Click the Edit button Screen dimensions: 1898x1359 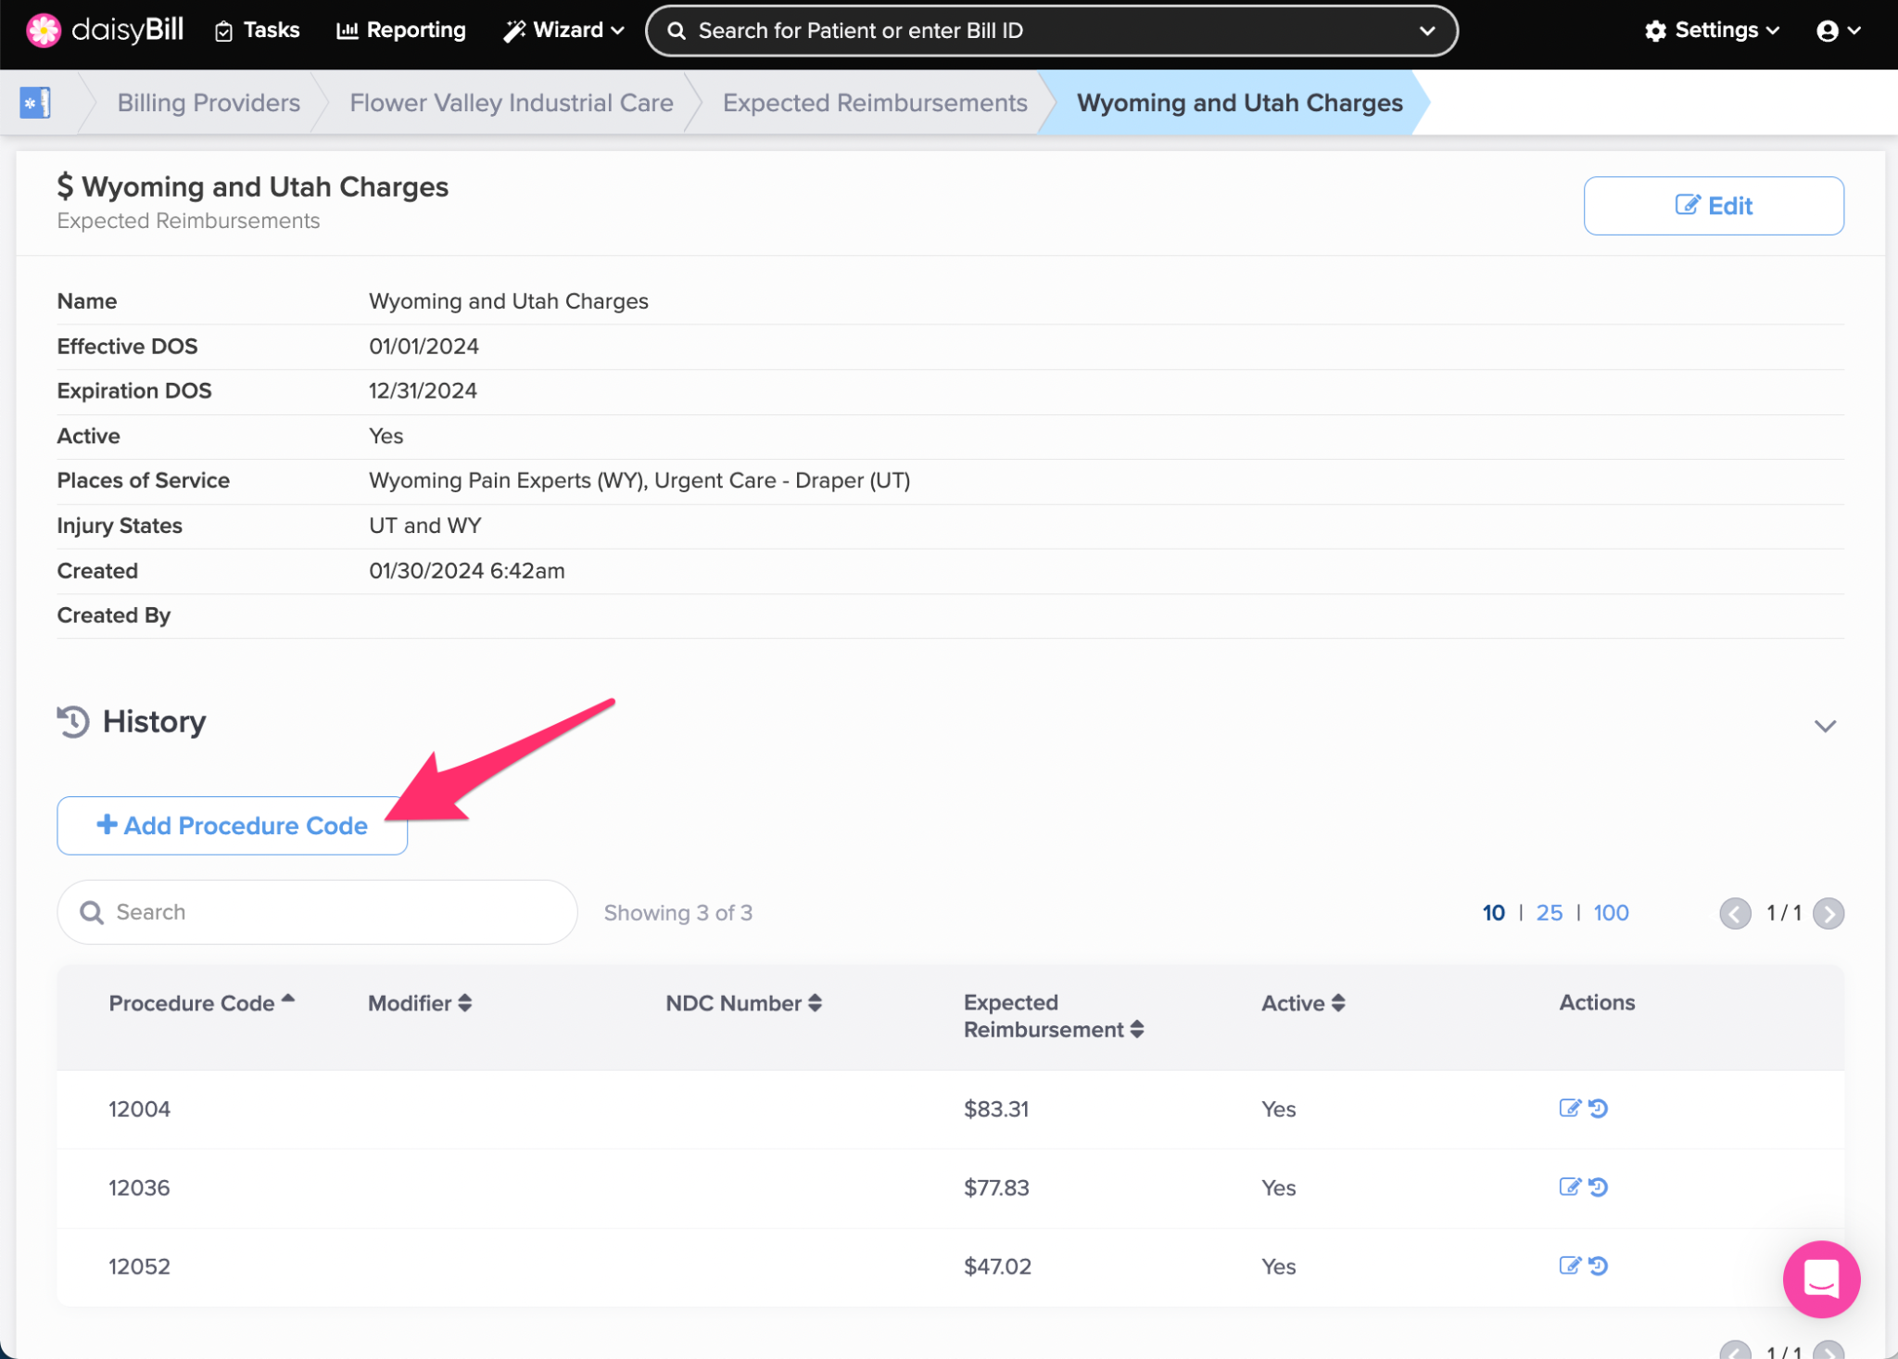pos(1713,206)
